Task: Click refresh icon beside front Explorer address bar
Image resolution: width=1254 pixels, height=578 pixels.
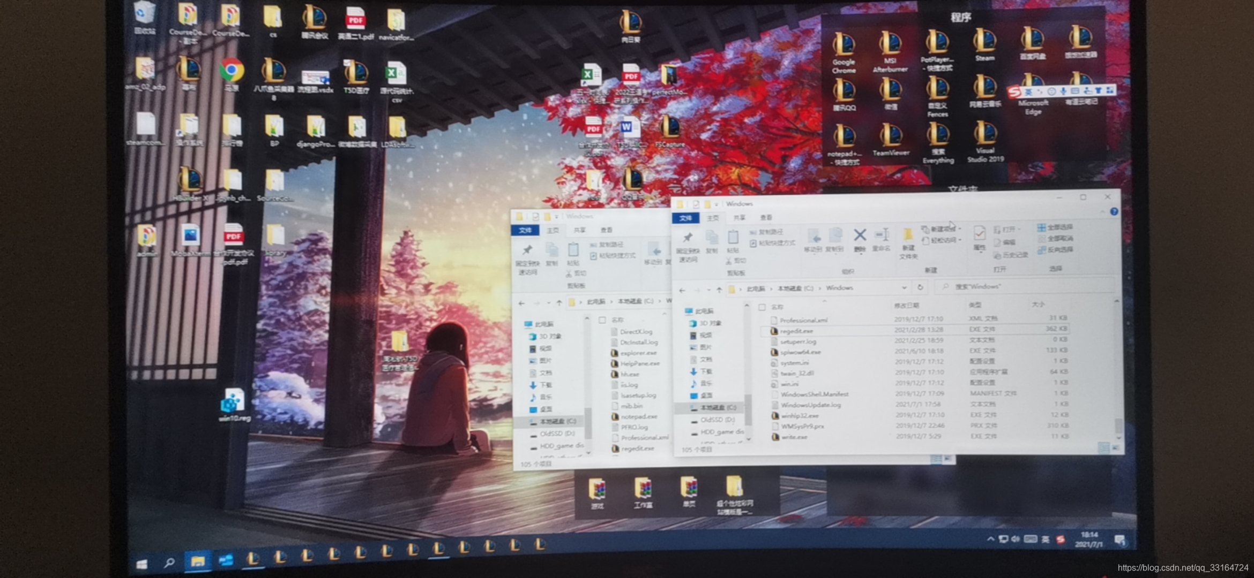Action: pos(920,287)
